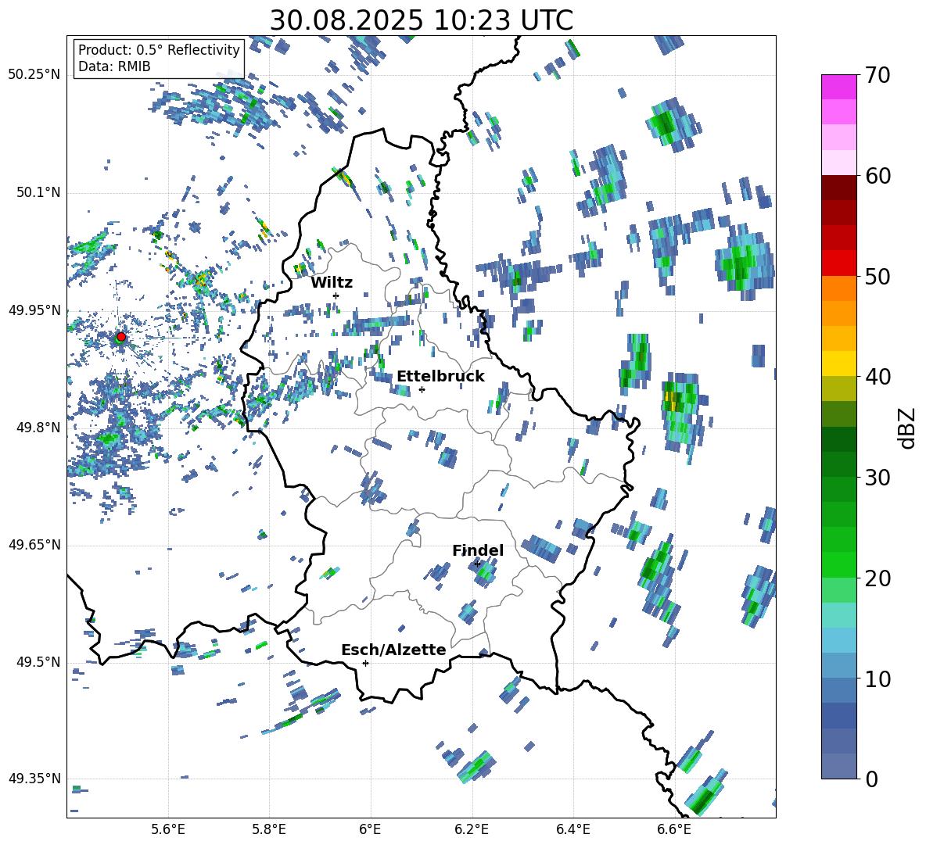
Task: Click the 60 colorbar tick label
Action: tap(878, 176)
